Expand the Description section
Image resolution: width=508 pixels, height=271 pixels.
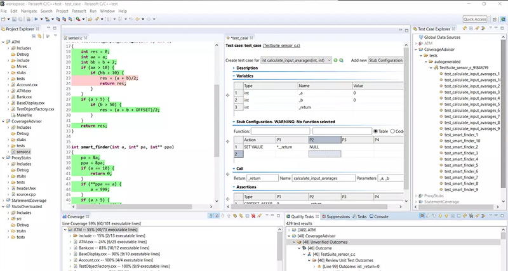pos(234,68)
